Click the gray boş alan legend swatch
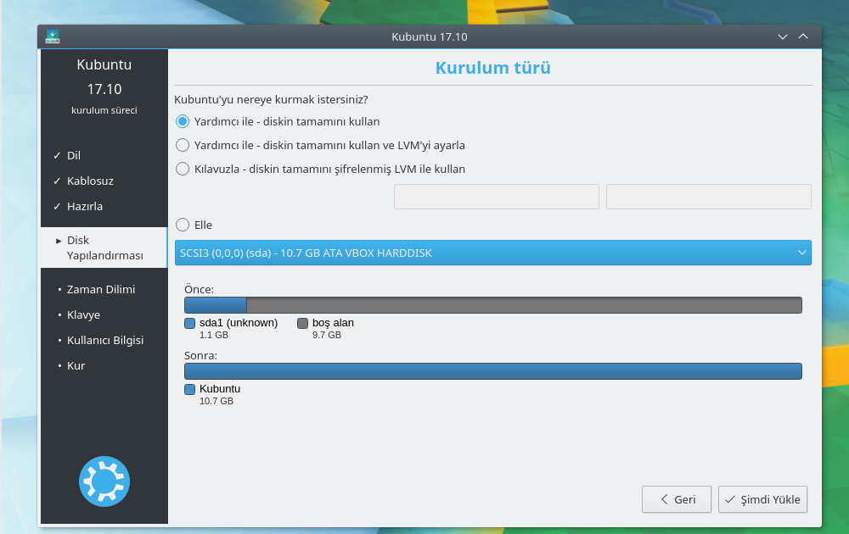This screenshot has width=849, height=534. coord(303,323)
